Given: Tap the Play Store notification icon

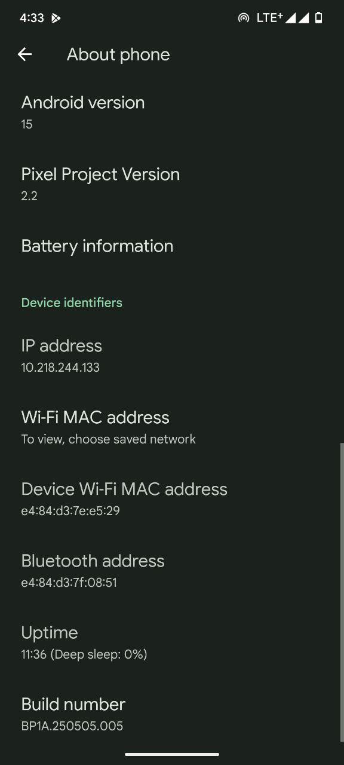Looking at the screenshot, I should [x=56, y=18].
